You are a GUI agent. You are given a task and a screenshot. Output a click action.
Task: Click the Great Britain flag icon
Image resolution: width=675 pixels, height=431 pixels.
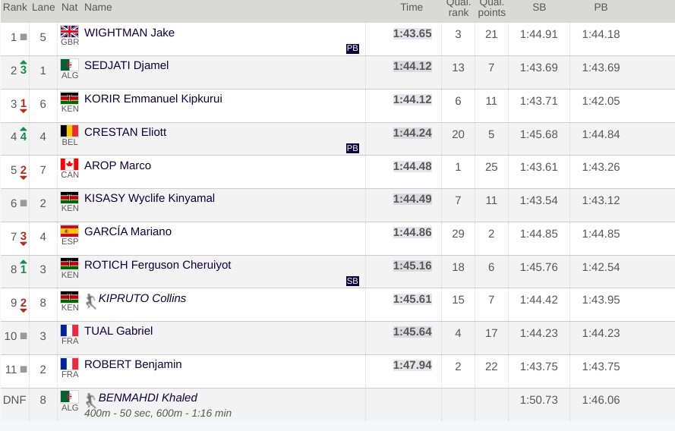69,31
